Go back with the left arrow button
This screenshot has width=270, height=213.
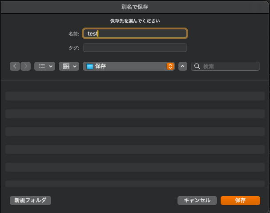[x=15, y=66]
